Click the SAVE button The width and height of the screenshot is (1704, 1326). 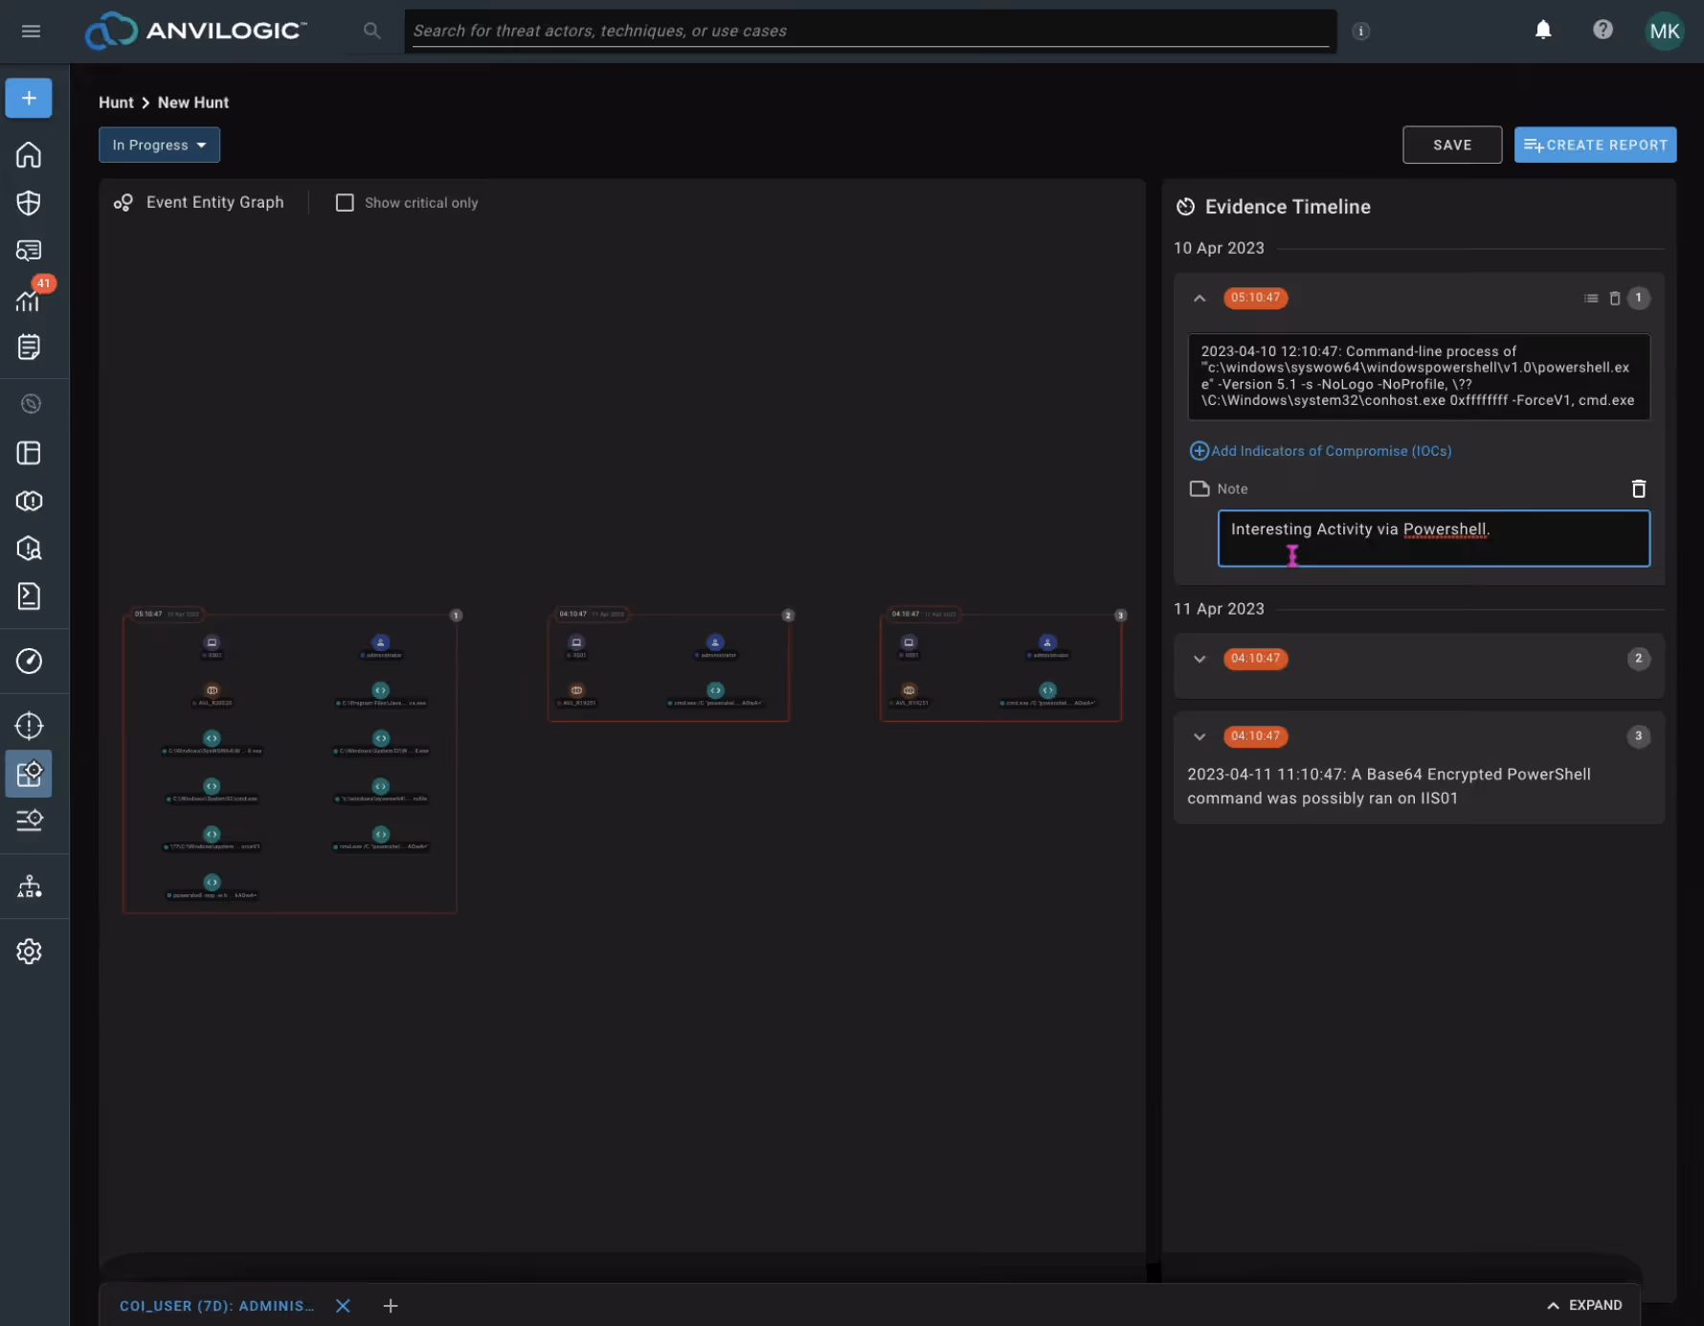coord(1451,145)
